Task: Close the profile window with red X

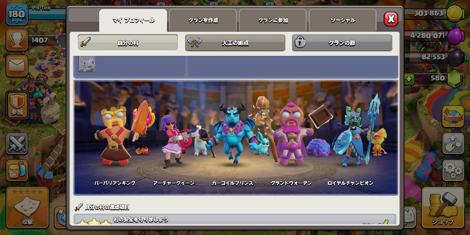Action: pyautogui.click(x=391, y=19)
